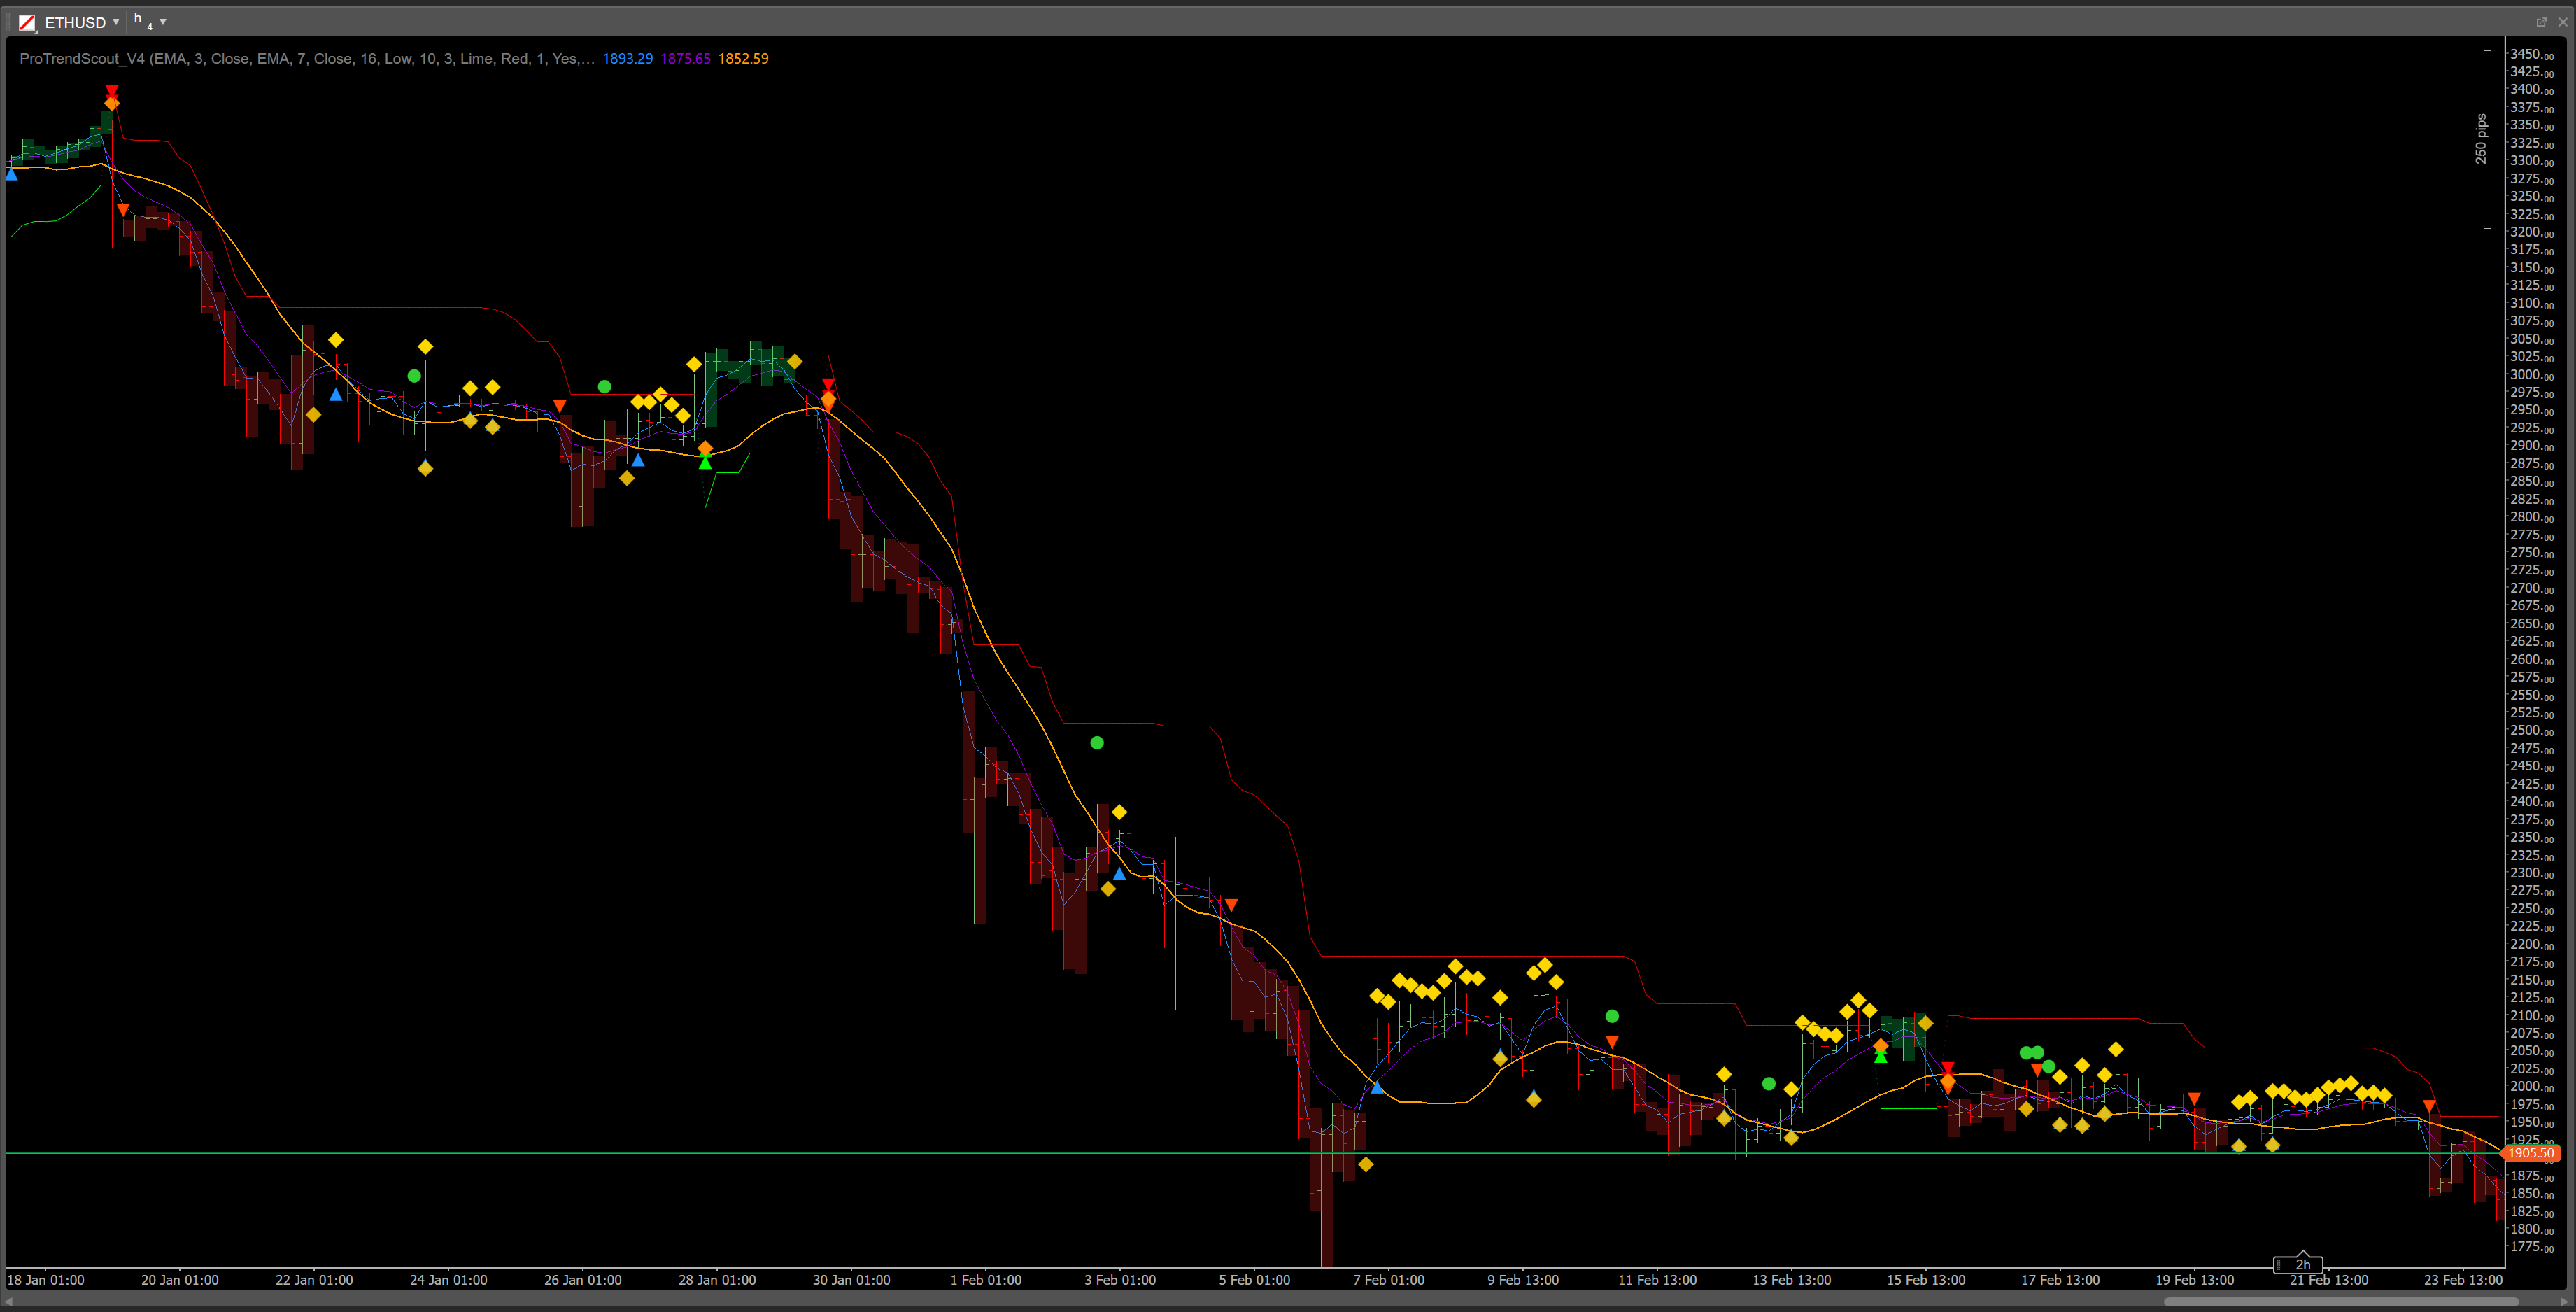Click the 1 Feb 01:00 time axis label

[985, 1280]
